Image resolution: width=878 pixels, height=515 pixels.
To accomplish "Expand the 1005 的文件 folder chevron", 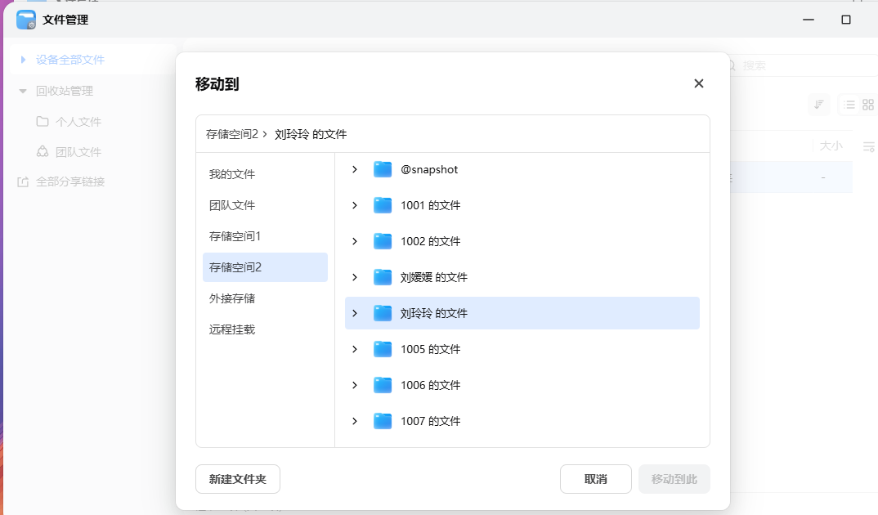I will pyautogui.click(x=355, y=349).
